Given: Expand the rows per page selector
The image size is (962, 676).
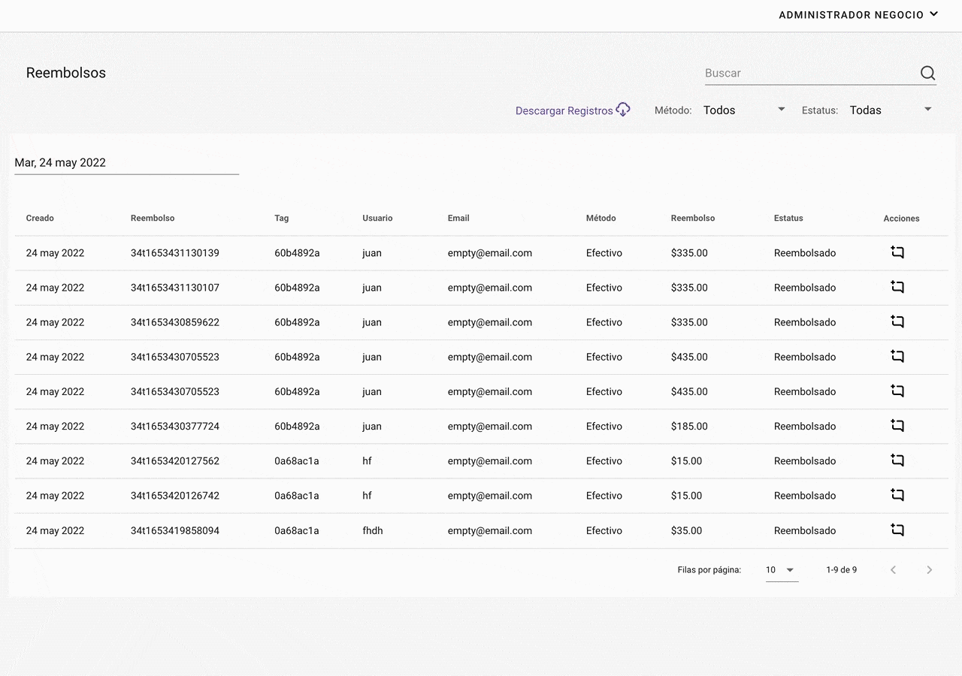Looking at the screenshot, I should (x=781, y=570).
